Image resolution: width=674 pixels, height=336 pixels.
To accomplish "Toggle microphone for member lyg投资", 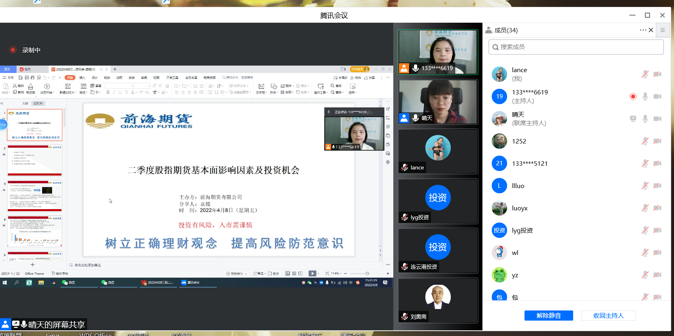I will [645, 230].
